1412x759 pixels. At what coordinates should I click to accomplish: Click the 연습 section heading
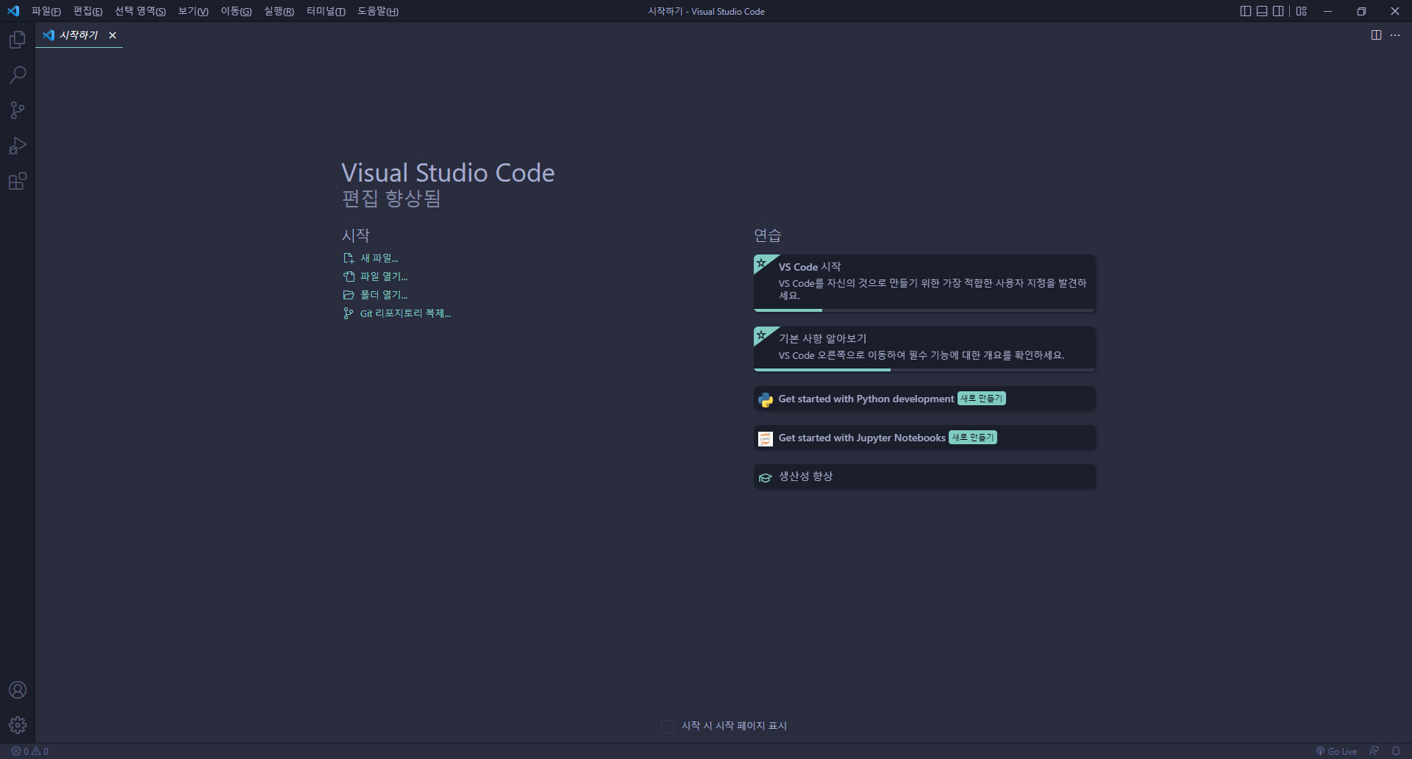768,235
